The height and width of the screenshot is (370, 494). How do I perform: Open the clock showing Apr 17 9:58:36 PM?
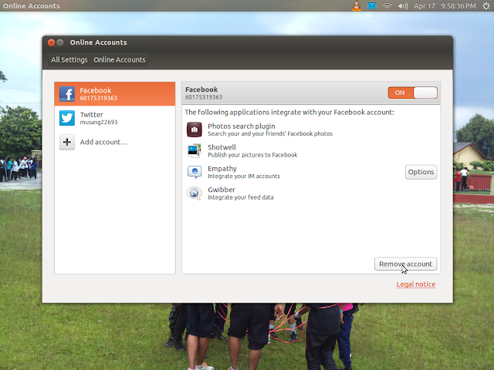445,5
